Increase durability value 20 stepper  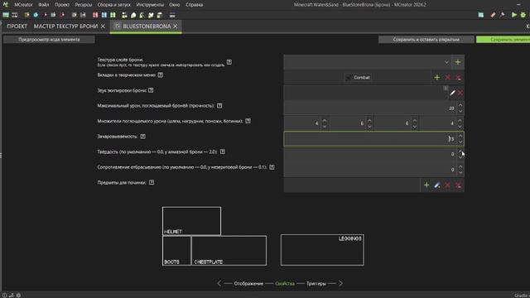460,105
